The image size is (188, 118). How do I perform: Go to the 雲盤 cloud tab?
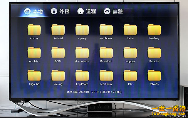coord(114,11)
